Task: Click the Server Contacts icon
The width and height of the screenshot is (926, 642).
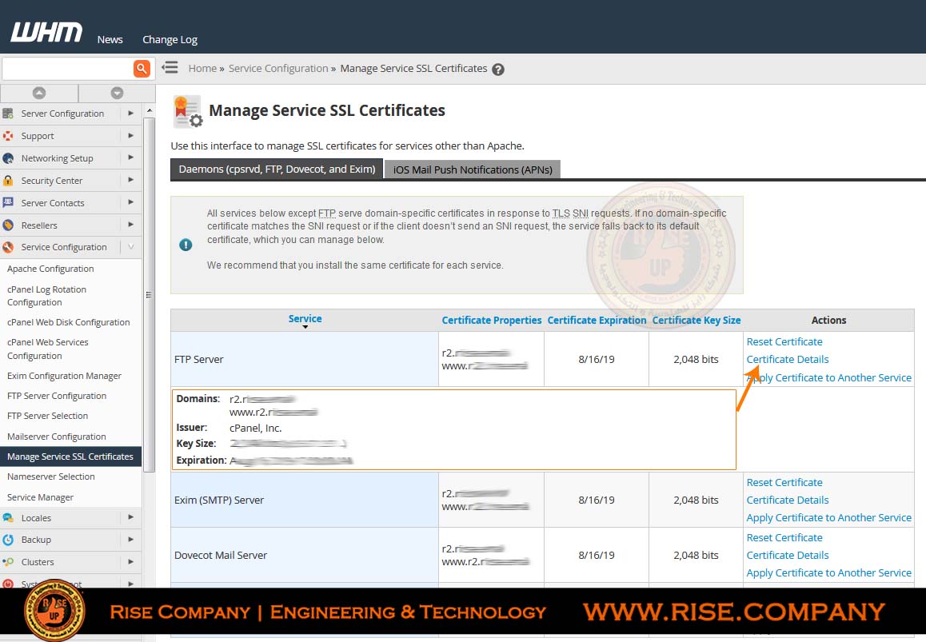Action: pos(8,202)
